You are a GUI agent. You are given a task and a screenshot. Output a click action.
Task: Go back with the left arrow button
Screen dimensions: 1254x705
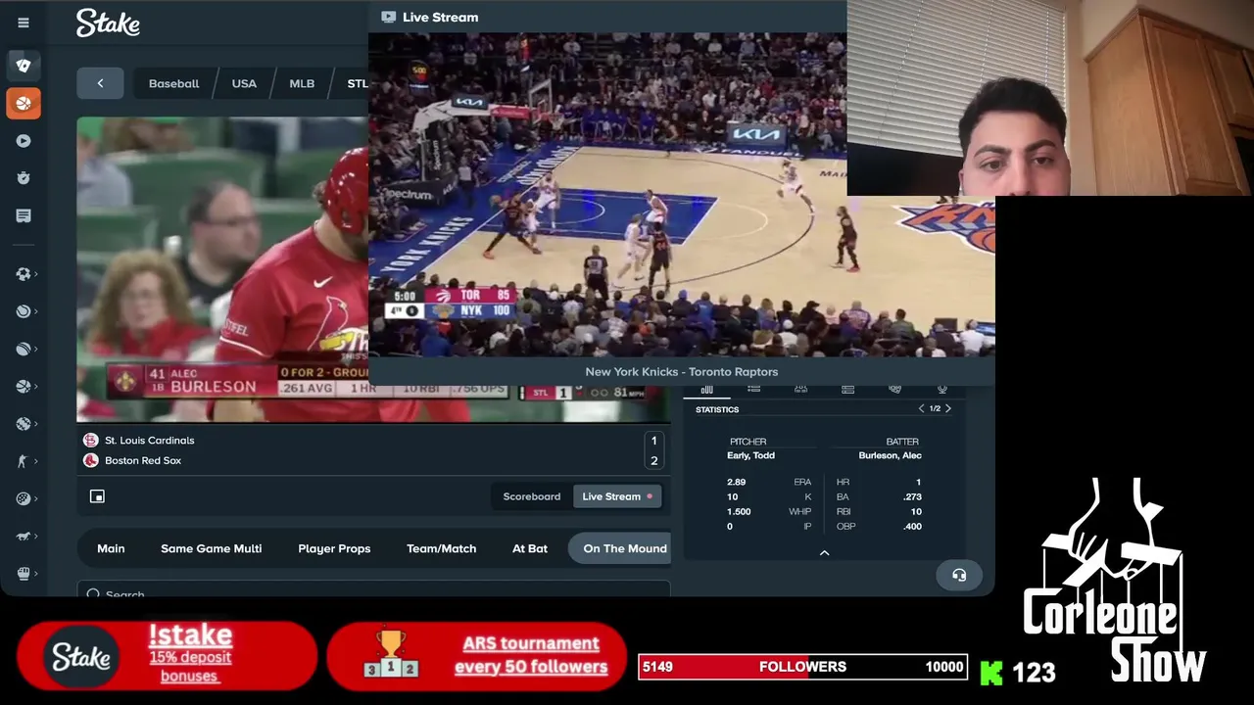coord(100,83)
